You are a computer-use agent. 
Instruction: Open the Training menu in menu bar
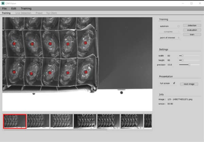pos(26,8)
